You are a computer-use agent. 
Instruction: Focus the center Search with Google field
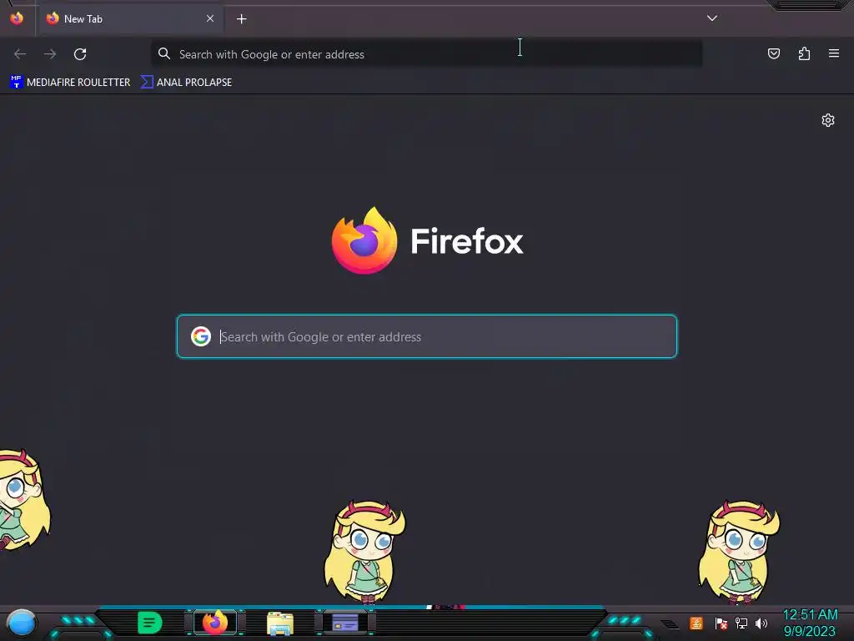[427, 336]
